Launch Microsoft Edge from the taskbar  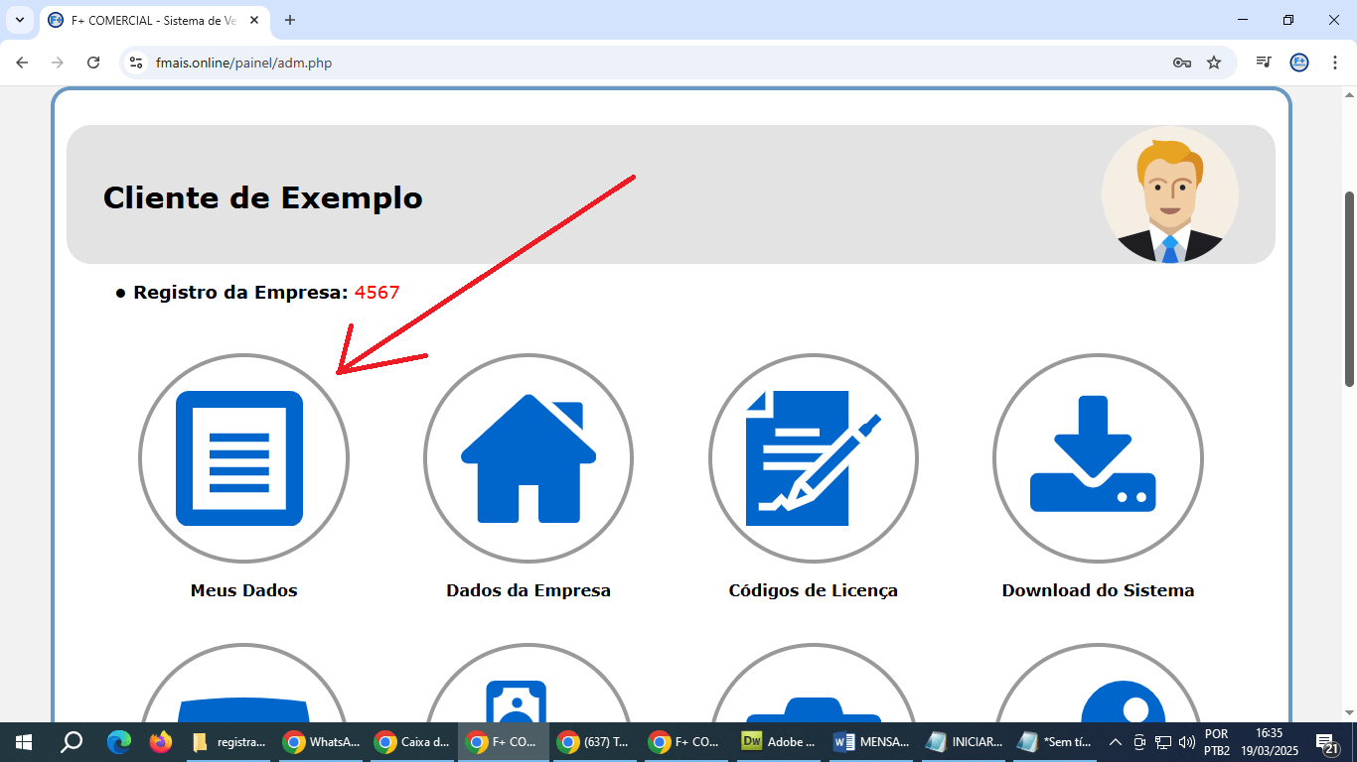tap(119, 742)
